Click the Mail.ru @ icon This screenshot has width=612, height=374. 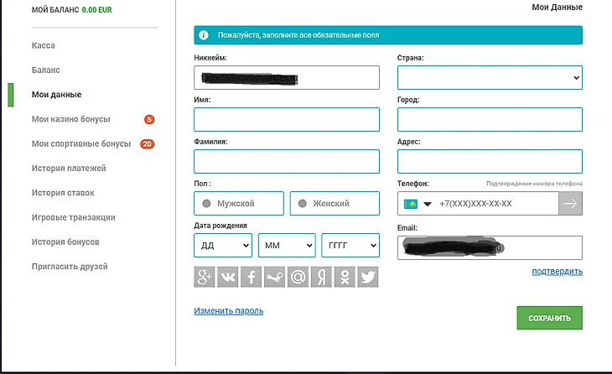298,278
